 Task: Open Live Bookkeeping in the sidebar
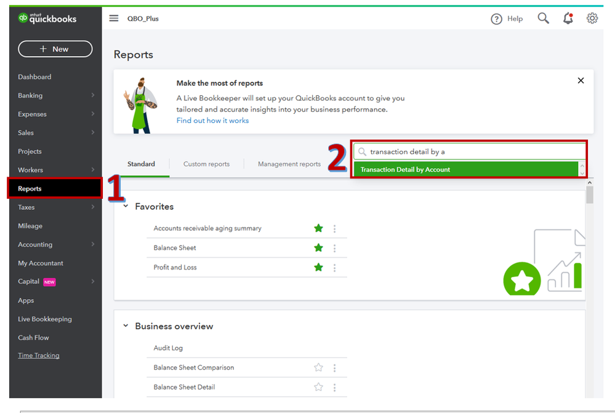45,319
